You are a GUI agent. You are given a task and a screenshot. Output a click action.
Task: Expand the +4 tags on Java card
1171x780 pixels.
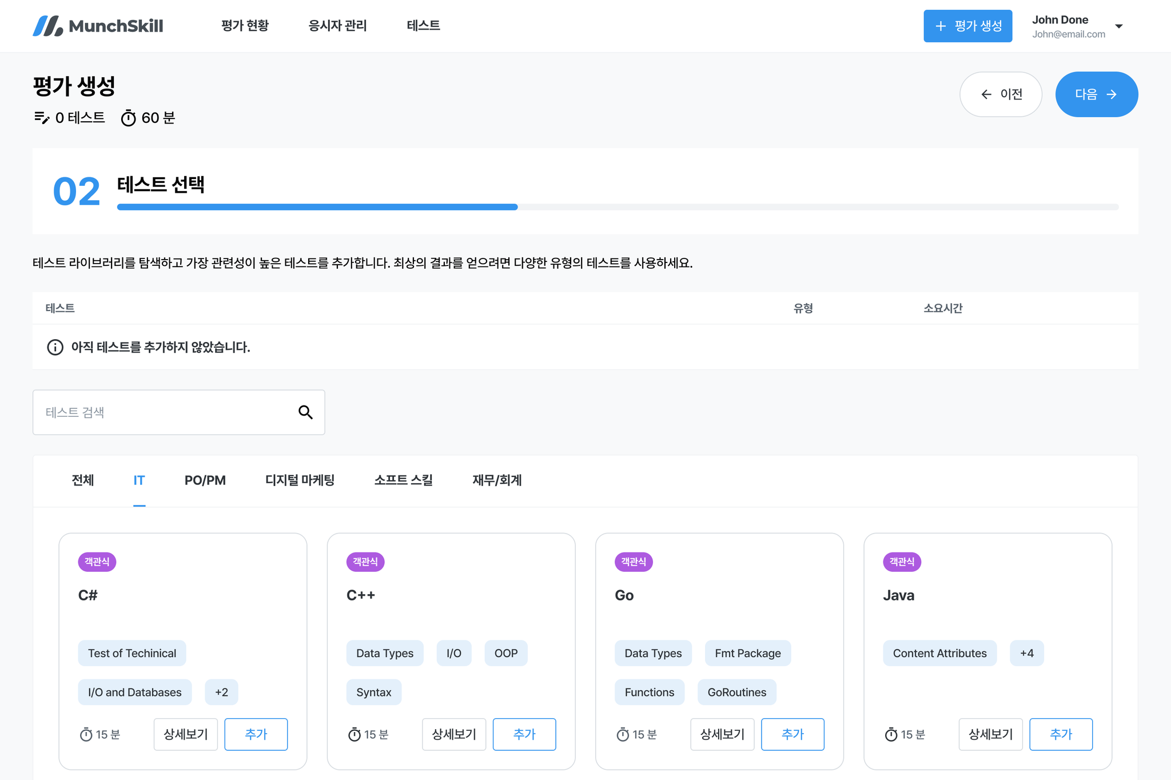point(1026,653)
